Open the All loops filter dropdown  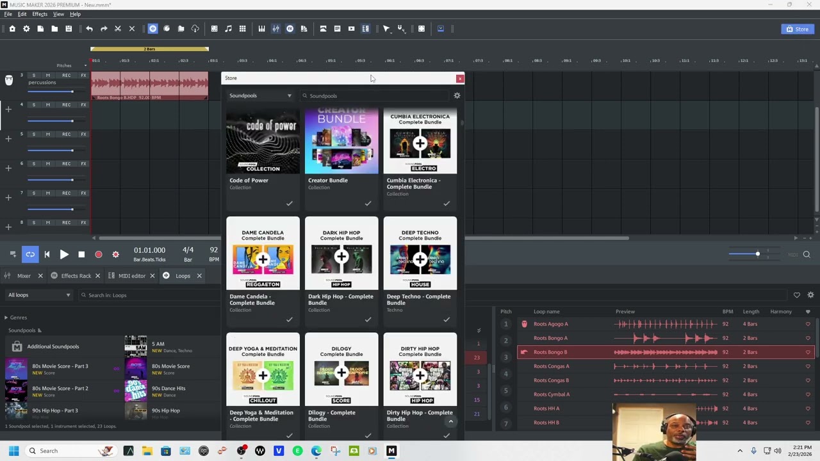pyautogui.click(x=39, y=295)
